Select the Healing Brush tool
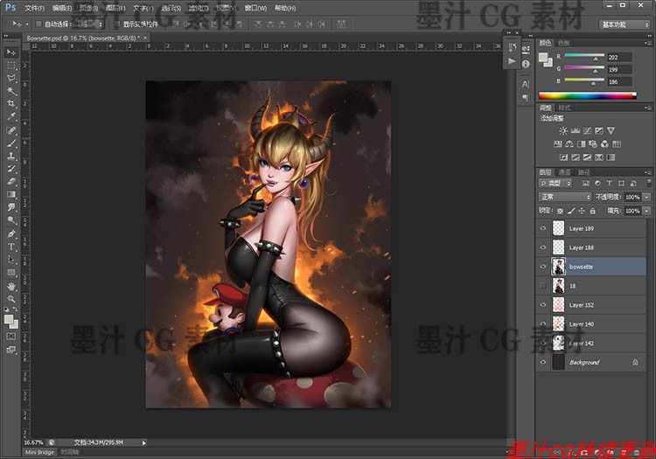This screenshot has width=656, height=459. (10, 130)
